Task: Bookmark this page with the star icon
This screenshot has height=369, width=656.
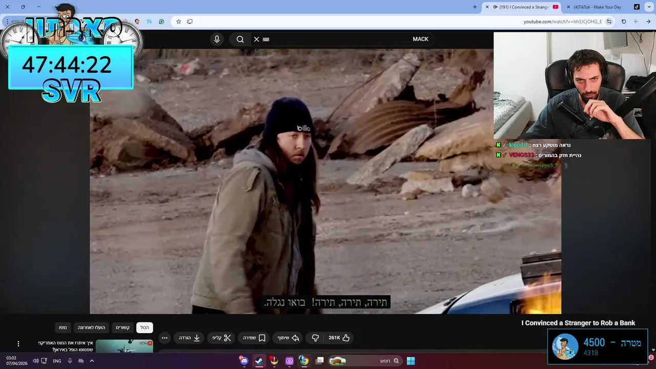Action: click(x=178, y=22)
